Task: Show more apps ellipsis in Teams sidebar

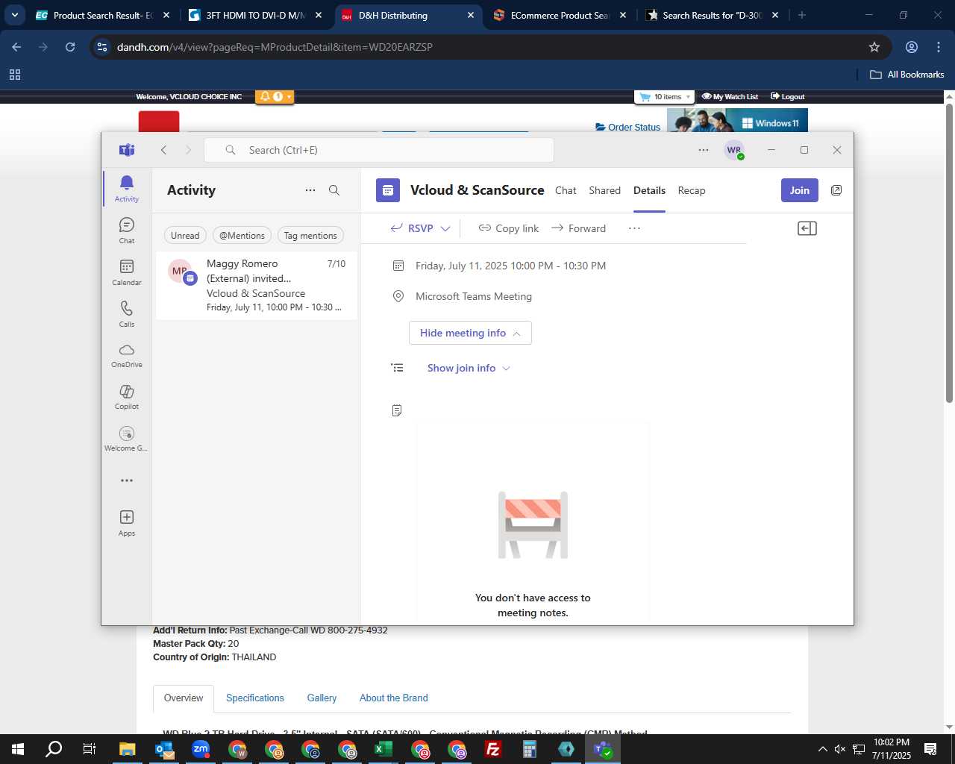Action: point(127,480)
